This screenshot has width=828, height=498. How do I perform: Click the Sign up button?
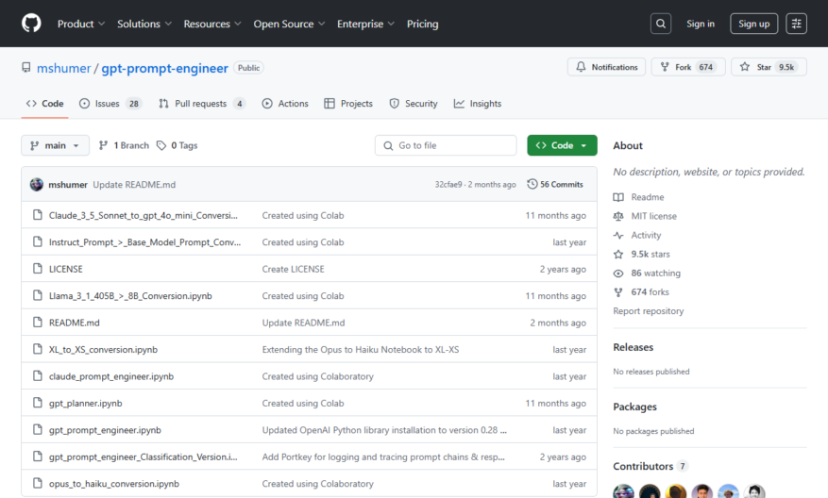753,24
